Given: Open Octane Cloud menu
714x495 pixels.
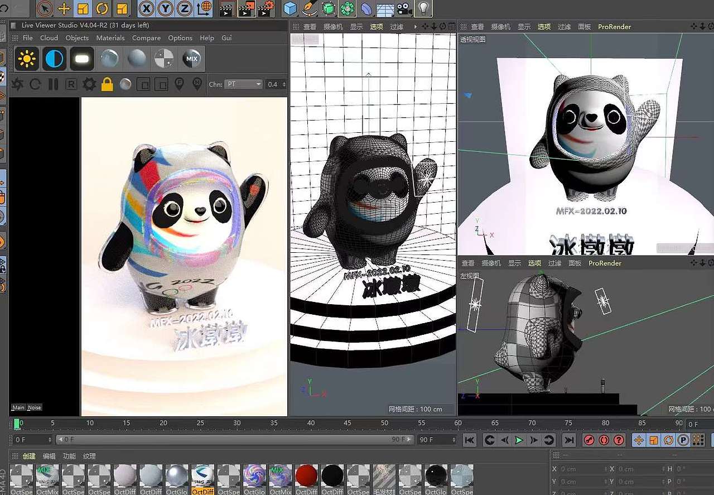Looking at the screenshot, I should (x=49, y=38).
